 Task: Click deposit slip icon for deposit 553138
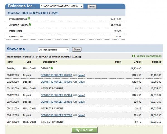[75, 102]
